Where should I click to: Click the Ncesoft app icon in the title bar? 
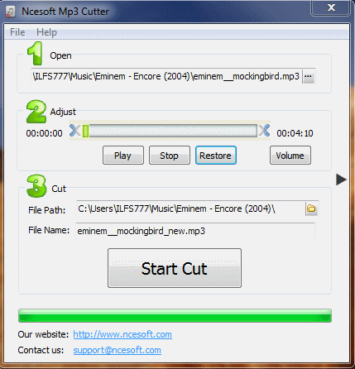click(11, 12)
